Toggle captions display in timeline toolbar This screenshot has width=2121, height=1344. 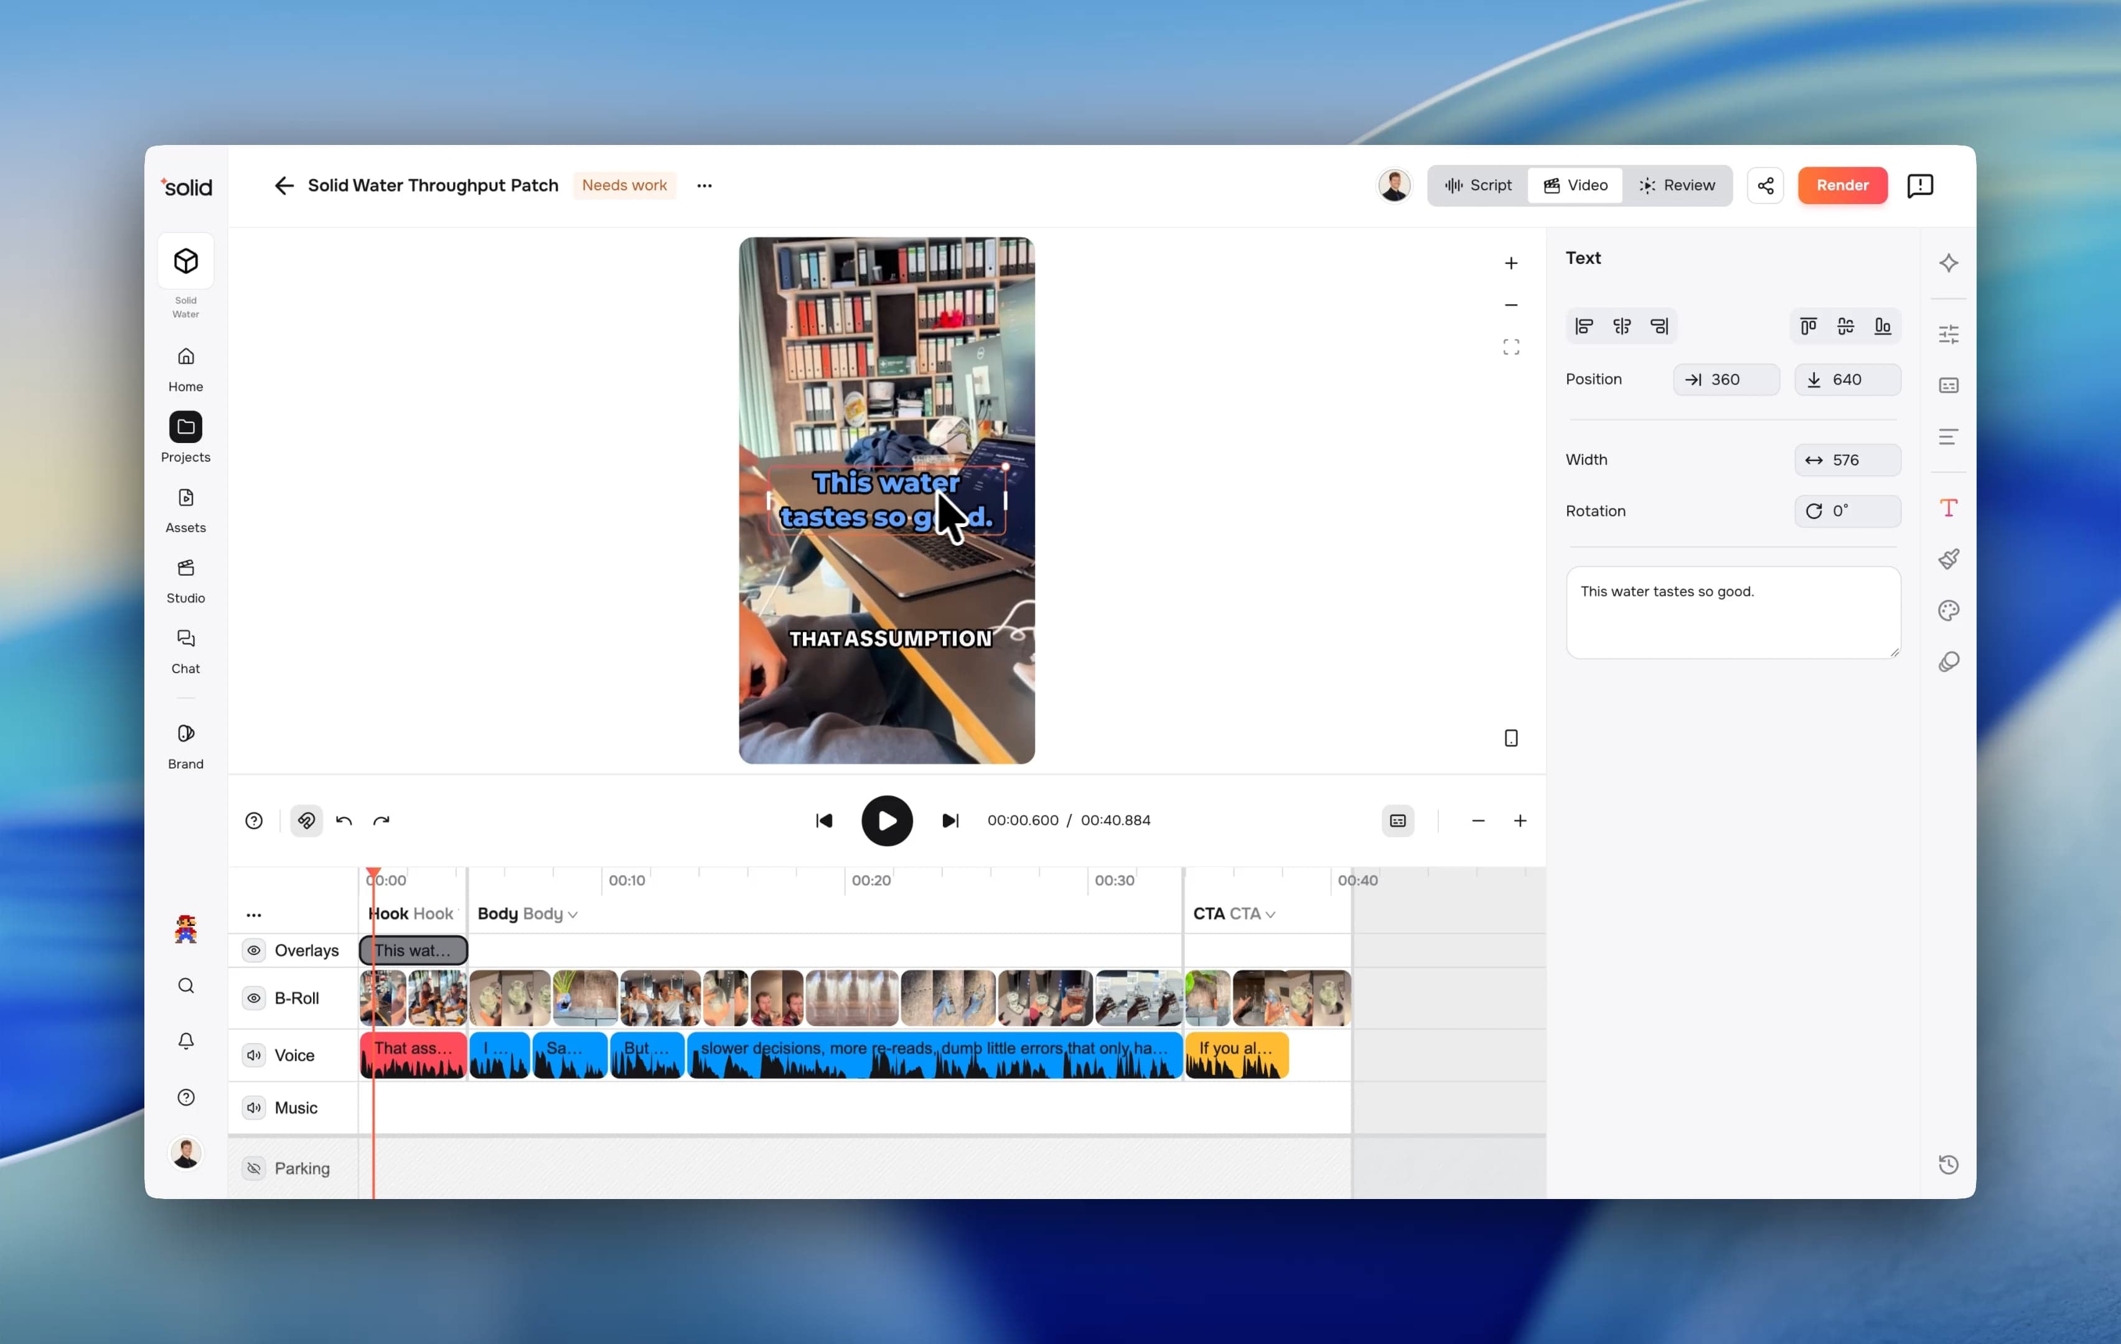click(1398, 821)
